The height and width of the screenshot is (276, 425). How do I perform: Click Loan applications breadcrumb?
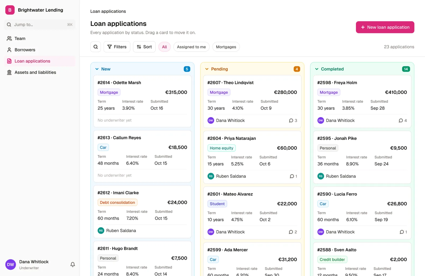click(x=108, y=11)
